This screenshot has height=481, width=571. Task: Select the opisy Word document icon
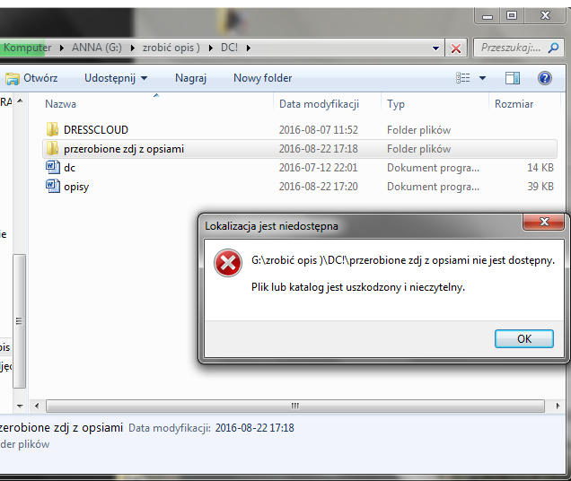click(x=52, y=187)
